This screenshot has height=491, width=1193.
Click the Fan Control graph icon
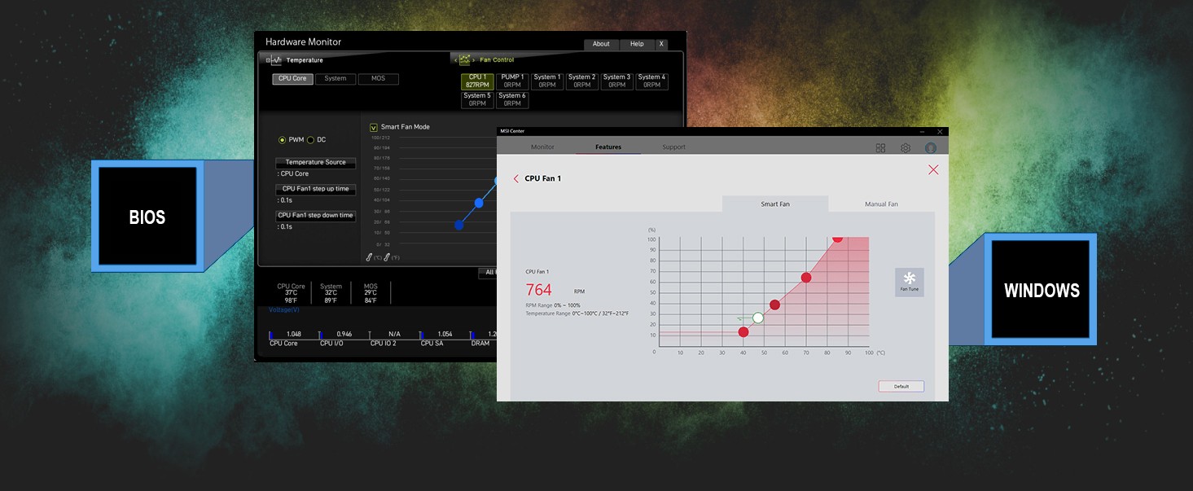(x=464, y=59)
